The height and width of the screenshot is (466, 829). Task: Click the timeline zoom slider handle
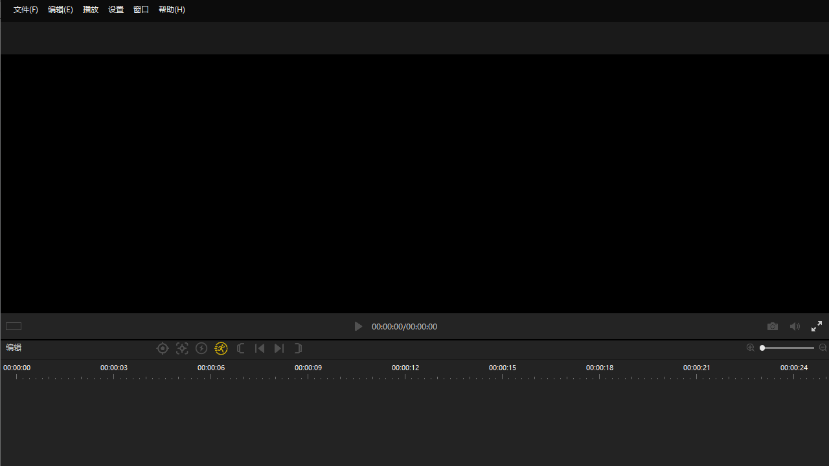(x=763, y=348)
